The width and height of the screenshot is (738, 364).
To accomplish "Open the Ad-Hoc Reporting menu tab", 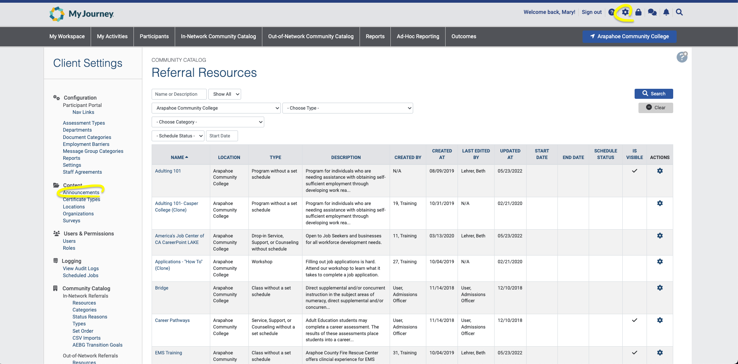I will tap(418, 37).
